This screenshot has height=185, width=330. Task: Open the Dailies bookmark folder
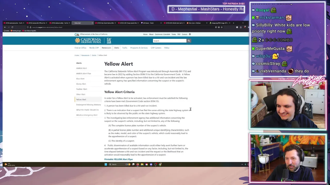(7, 31)
